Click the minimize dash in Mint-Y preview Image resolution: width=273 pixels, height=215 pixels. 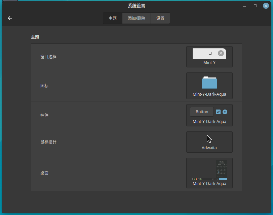coord(199,54)
